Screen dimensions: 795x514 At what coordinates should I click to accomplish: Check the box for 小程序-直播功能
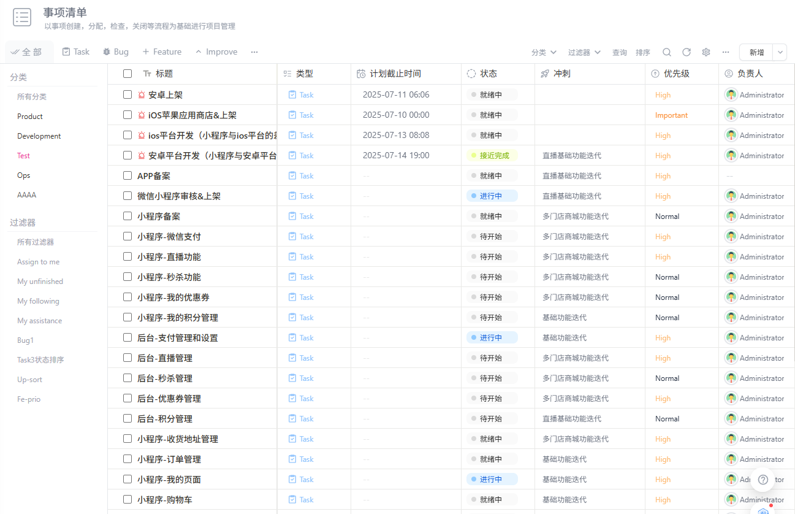coord(127,257)
